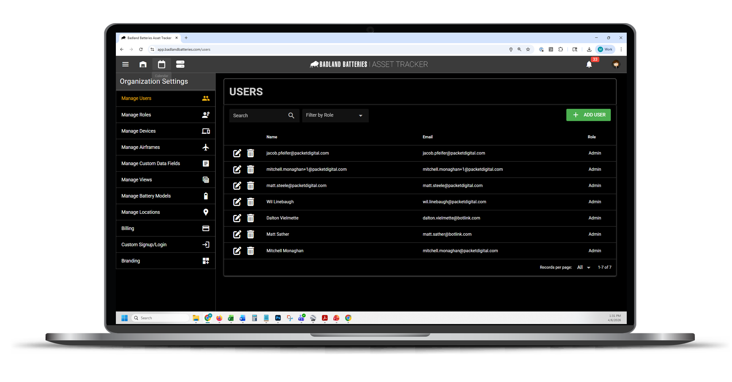Edit the Wil Linebaugh user row
Viewport: 732px width, 382px height.
click(x=237, y=202)
